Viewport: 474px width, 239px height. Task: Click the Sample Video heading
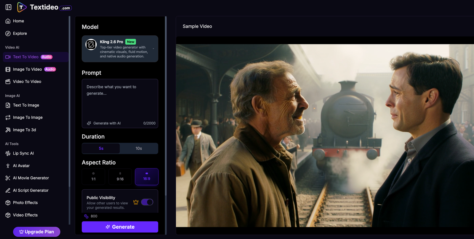(197, 26)
